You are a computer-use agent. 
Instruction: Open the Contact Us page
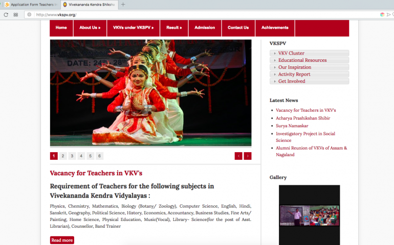(x=238, y=28)
